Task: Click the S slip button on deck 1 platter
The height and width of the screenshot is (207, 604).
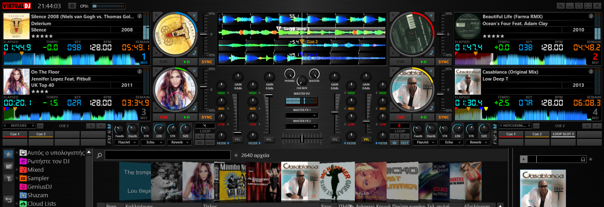Action: coord(156,15)
